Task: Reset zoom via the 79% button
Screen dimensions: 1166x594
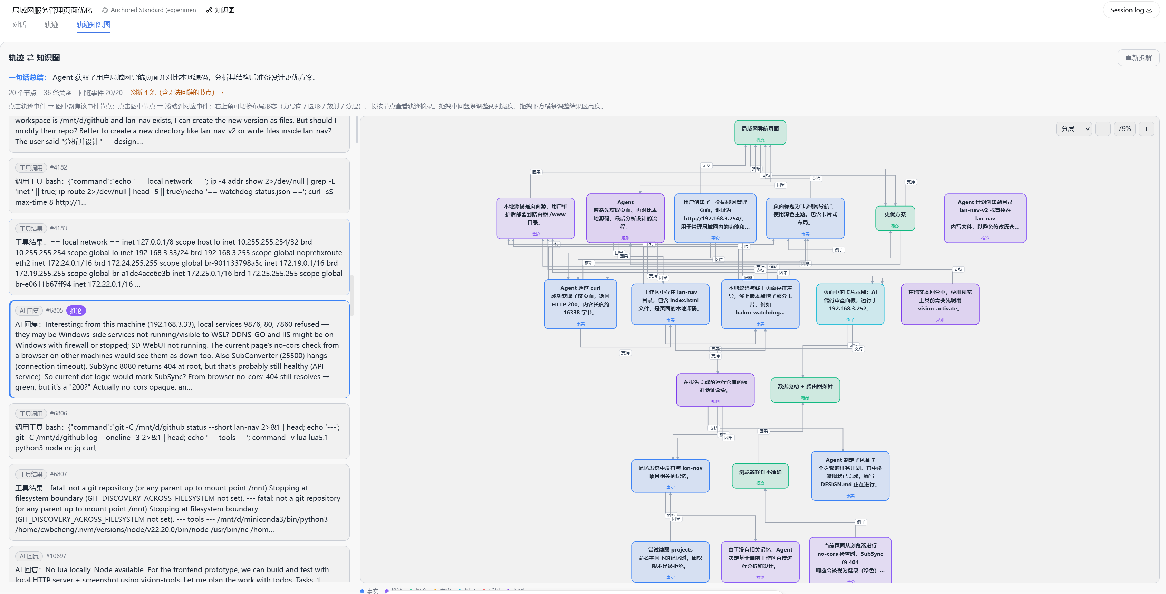Action: [x=1124, y=128]
